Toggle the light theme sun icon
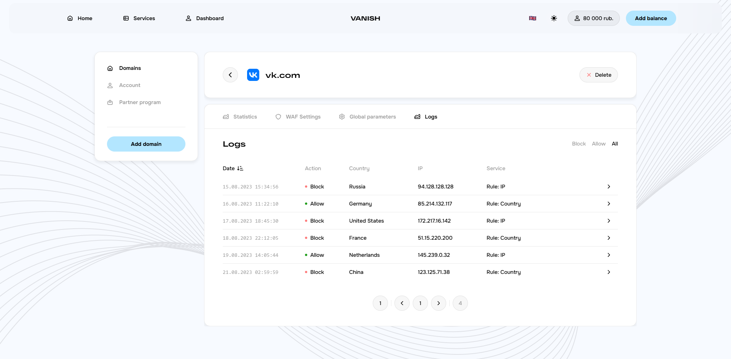 tap(554, 18)
